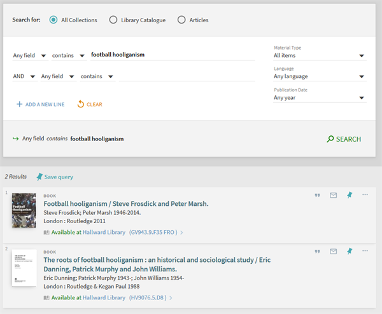Image resolution: width=382 pixels, height=314 pixels.
Task: Open the AND boolean operator dropdown
Action: [24, 76]
